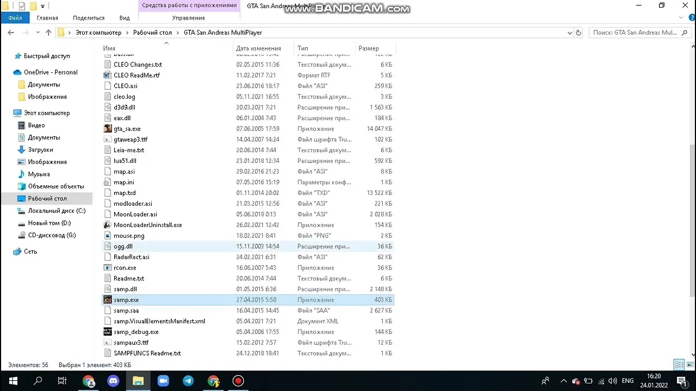
Task: Open the Quick Access Toolbar customize dropdown
Action: 42,6
